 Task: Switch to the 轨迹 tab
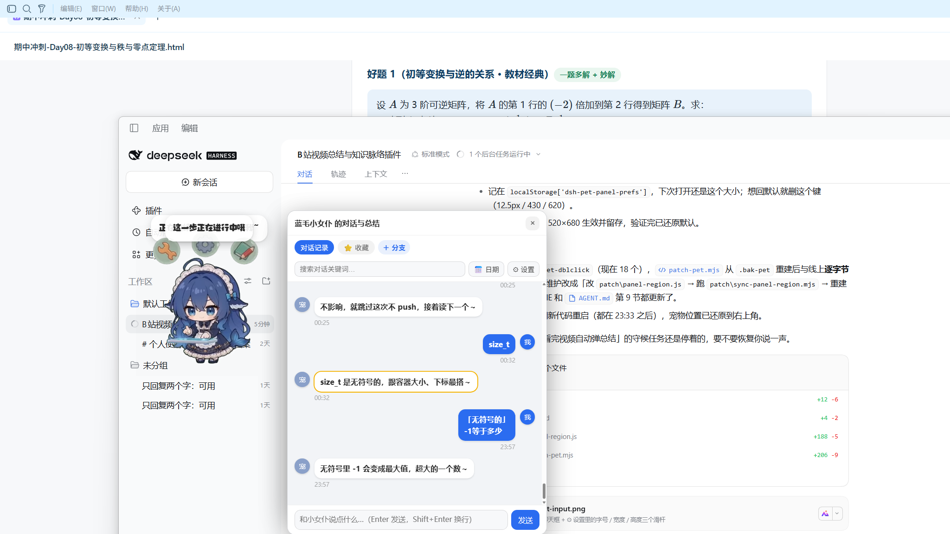click(338, 174)
